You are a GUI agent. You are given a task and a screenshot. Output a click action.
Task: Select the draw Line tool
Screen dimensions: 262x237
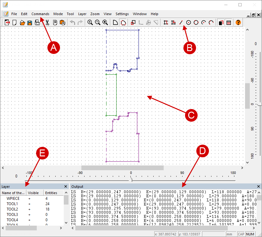coord(181,23)
